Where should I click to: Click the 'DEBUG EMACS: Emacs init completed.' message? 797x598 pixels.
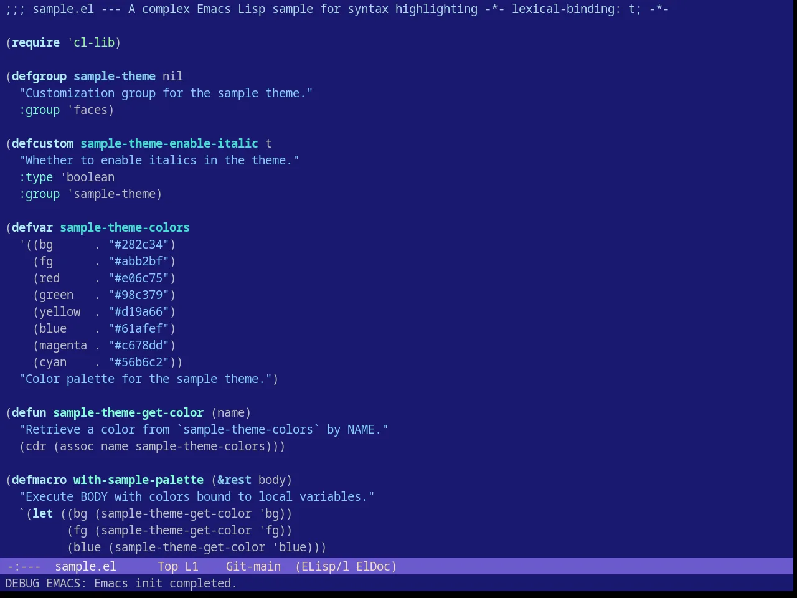(121, 583)
